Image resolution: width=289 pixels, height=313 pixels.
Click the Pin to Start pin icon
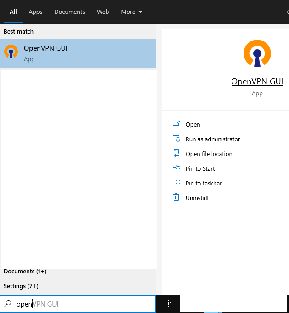(176, 168)
